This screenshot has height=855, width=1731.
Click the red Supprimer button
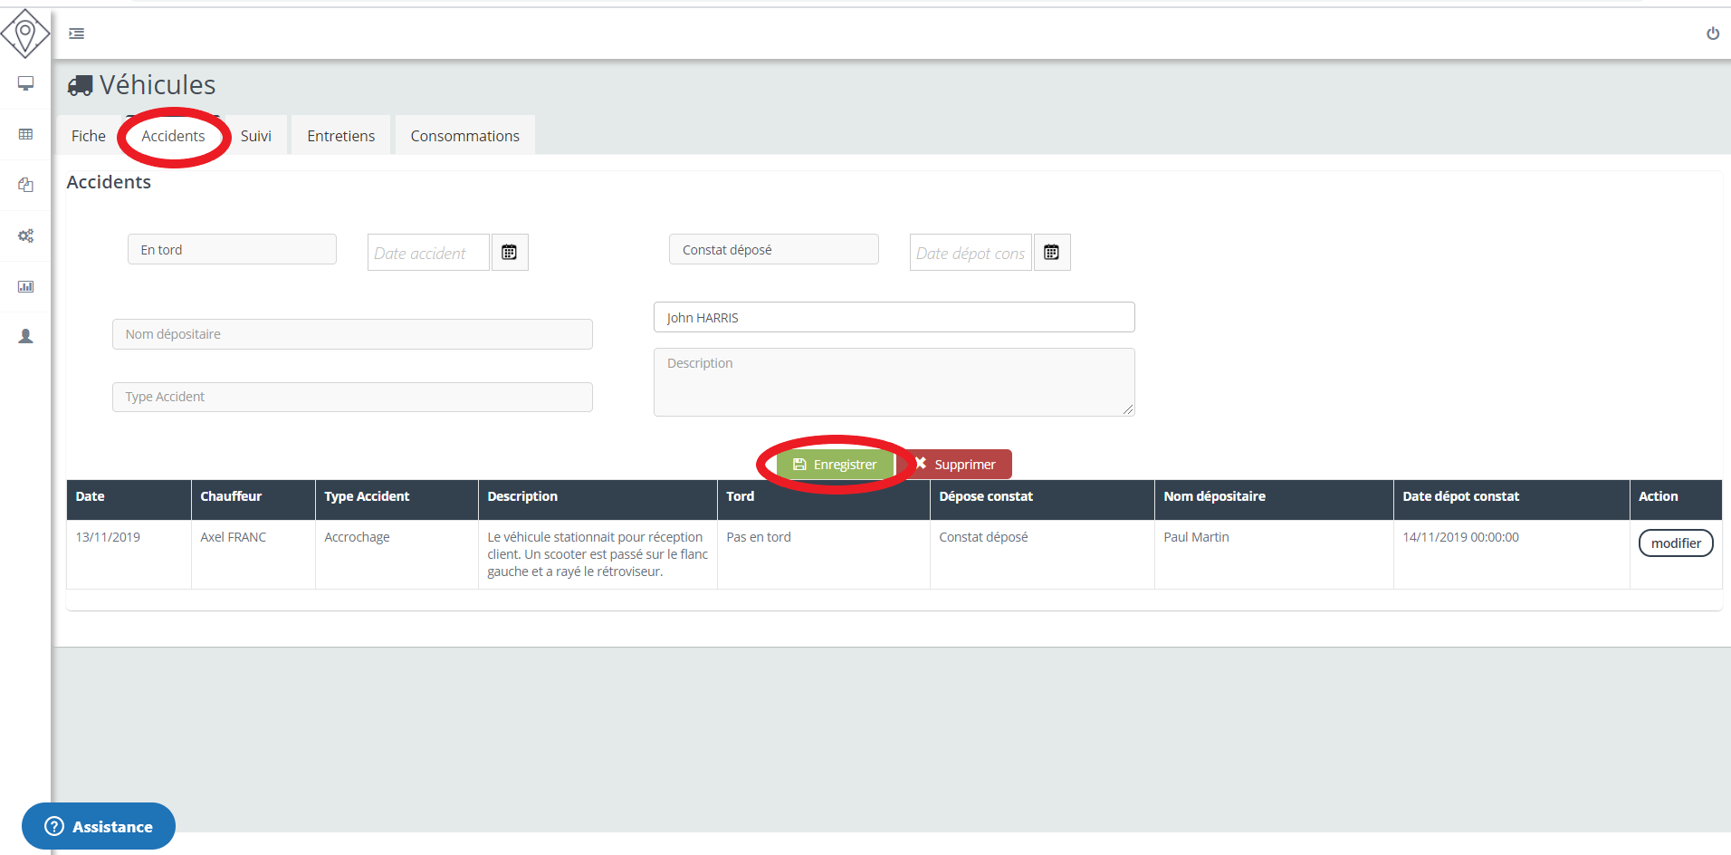click(x=956, y=465)
